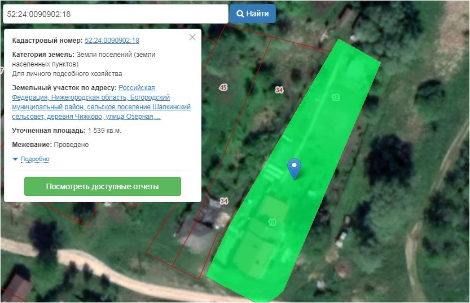The width and height of the screenshot is (470, 303).
Task: Select the lower label 18 in the green parcel
Action: tap(273, 222)
